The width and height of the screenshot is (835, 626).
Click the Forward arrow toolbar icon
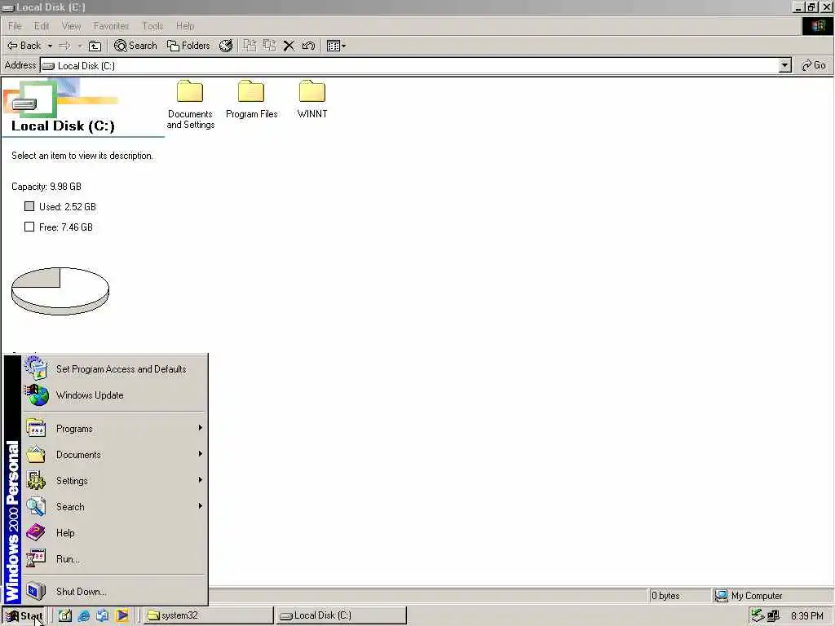(65, 46)
